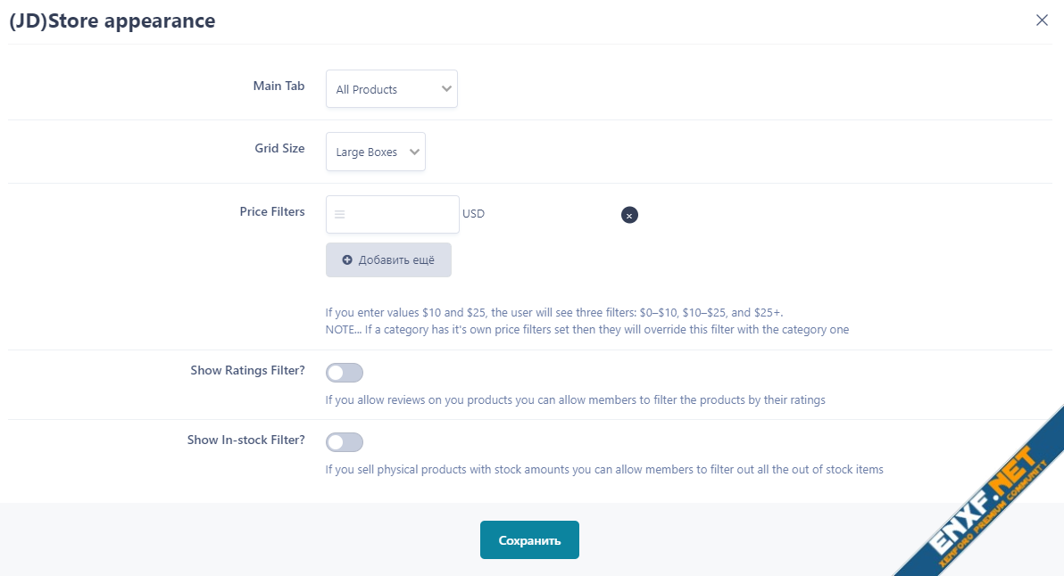Click the Show In-stock Filter? label
The width and height of the screenshot is (1064, 576).
pyautogui.click(x=245, y=440)
